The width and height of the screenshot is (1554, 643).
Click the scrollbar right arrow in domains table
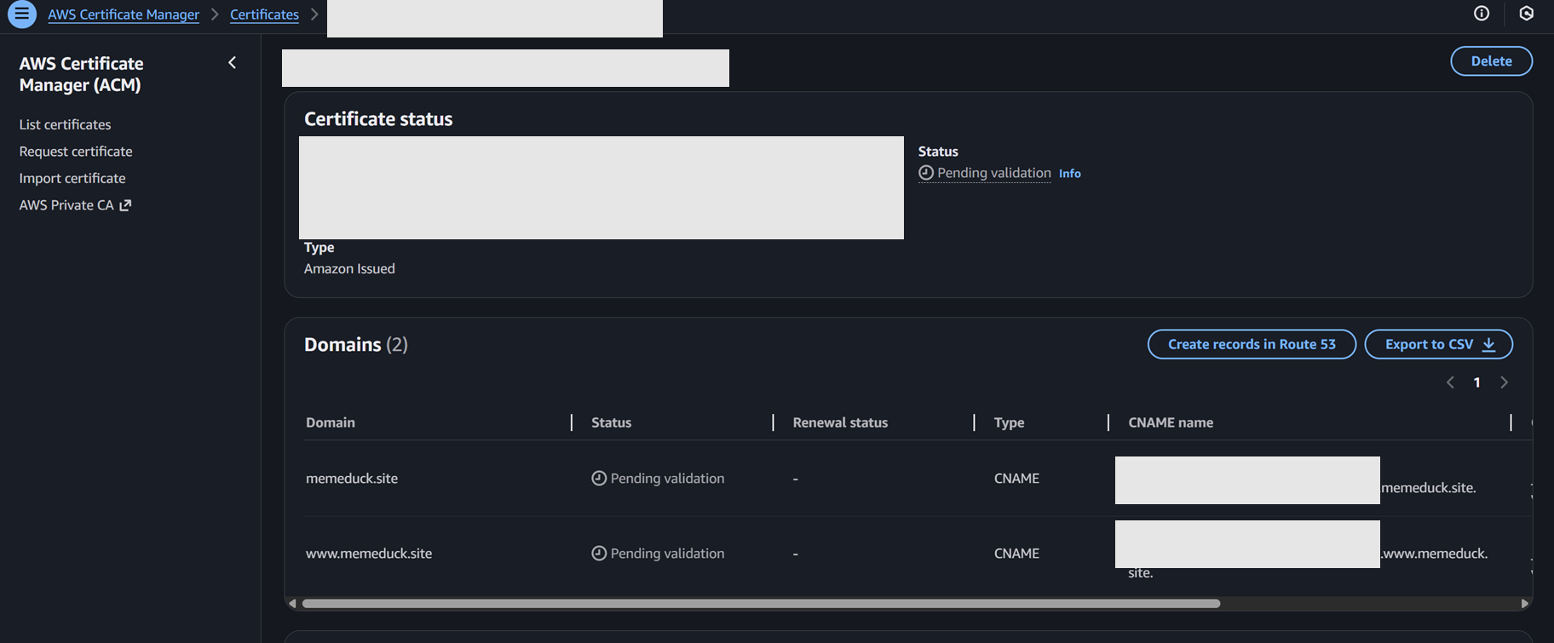coord(1524,603)
